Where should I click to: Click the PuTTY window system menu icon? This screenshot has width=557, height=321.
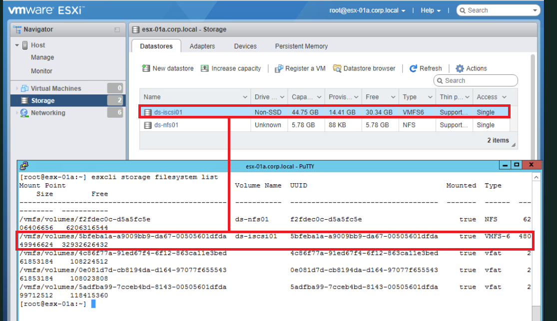click(x=24, y=166)
